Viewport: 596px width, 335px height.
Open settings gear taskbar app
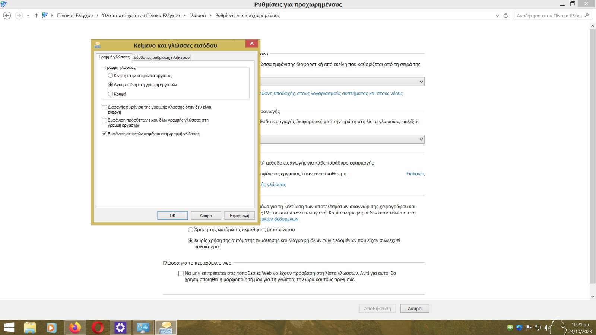point(120,328)
